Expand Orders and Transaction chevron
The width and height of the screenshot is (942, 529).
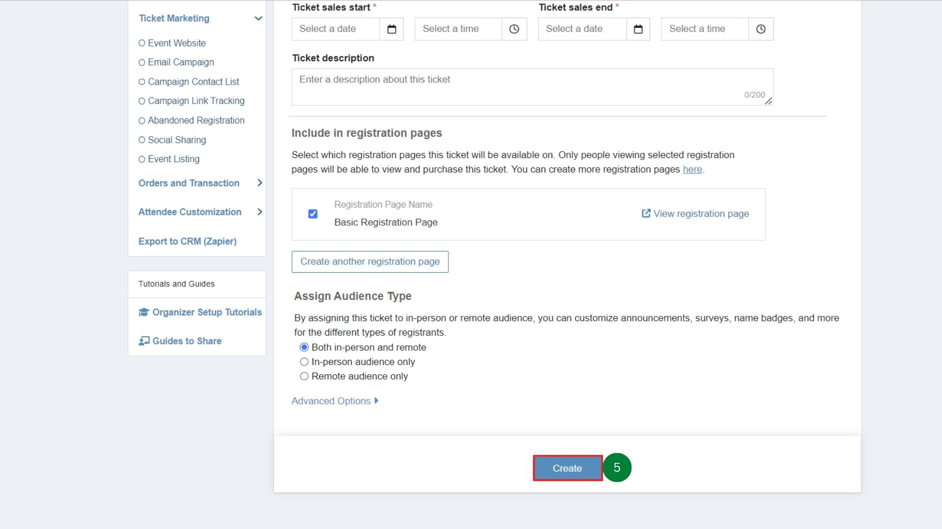click(x=260, y=183)
